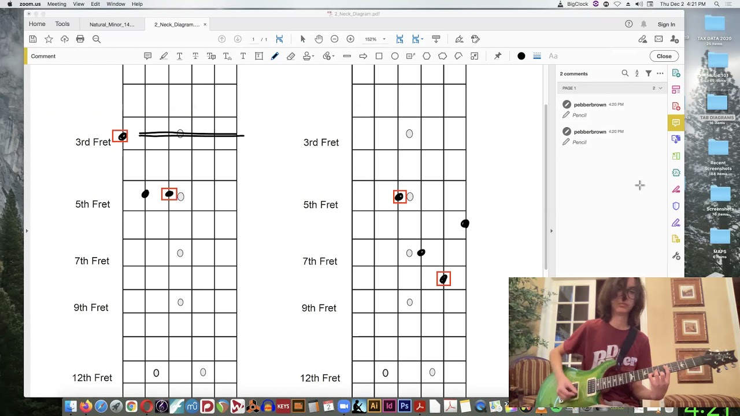Select first pebberbrown Pencil comment
740x416 pixels.
click(x=612, y=109)
